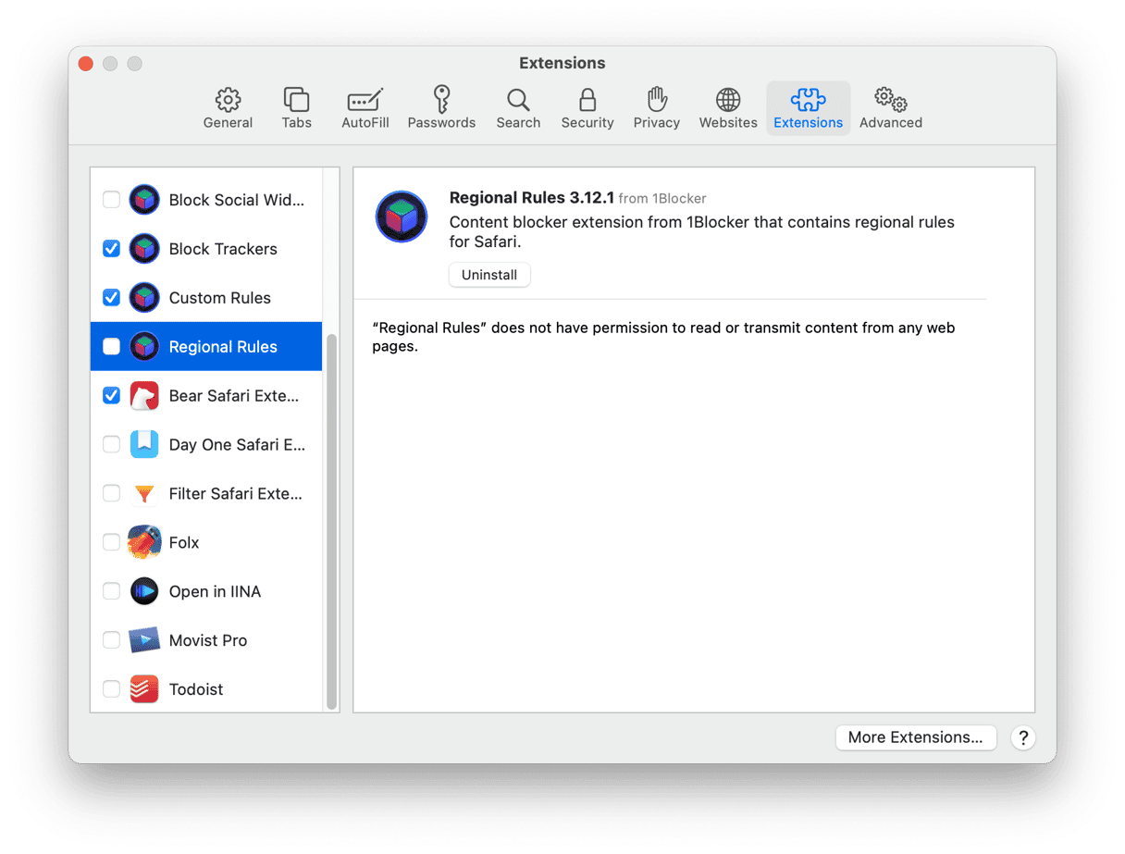Click the Movist Pro icon
This screenshot has width=1125, height=854.
tap(144, 640)
